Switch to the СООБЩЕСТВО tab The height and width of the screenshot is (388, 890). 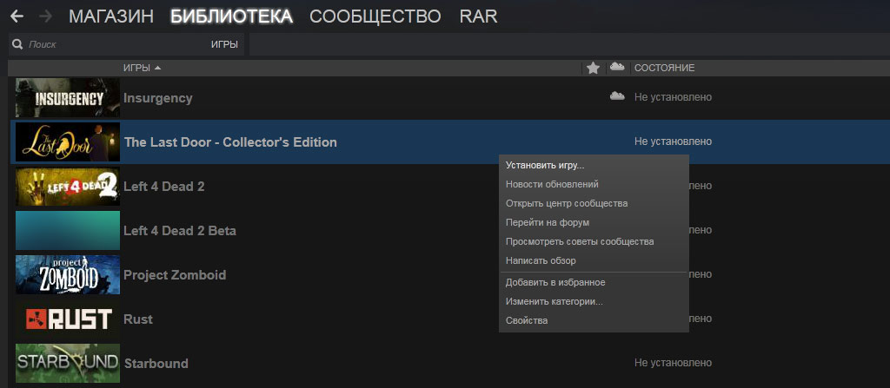click(x=375, y=16)
